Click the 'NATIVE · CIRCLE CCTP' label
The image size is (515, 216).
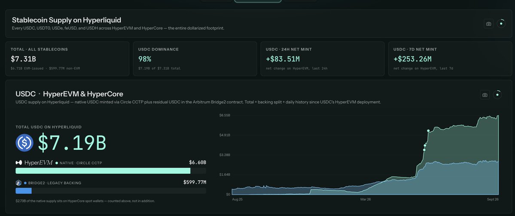pyautogui.click(x=81, y=163)
